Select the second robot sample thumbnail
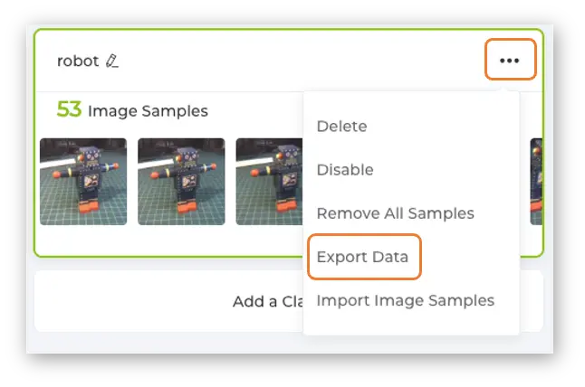The height and width of the screenshot is (387, 585). [x=181, y=181]
